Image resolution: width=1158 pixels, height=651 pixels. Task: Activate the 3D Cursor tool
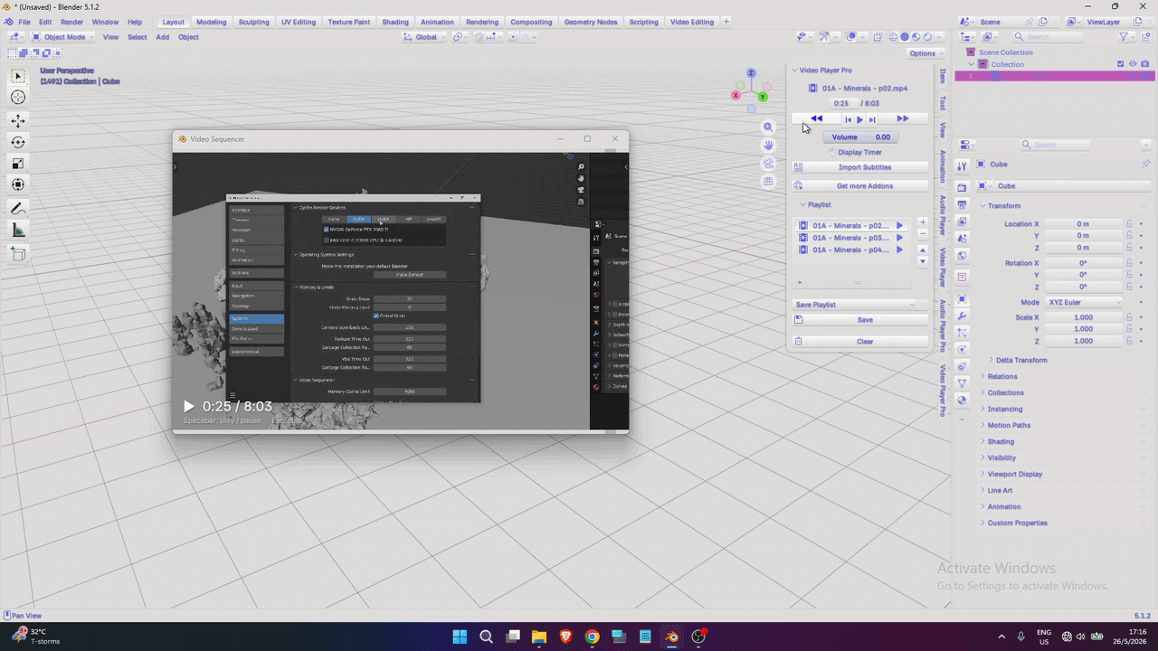(x=18, y=98)
